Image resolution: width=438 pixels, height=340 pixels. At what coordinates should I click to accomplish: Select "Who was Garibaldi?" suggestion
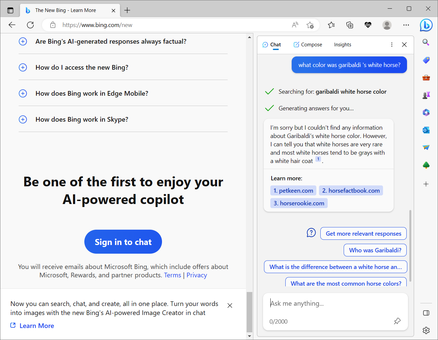(x=375, y=250)
